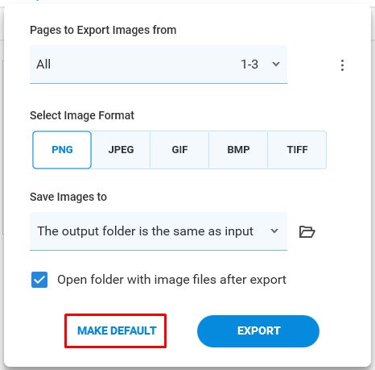
Task: Click the blue EXPORT button
Action: 258,331
